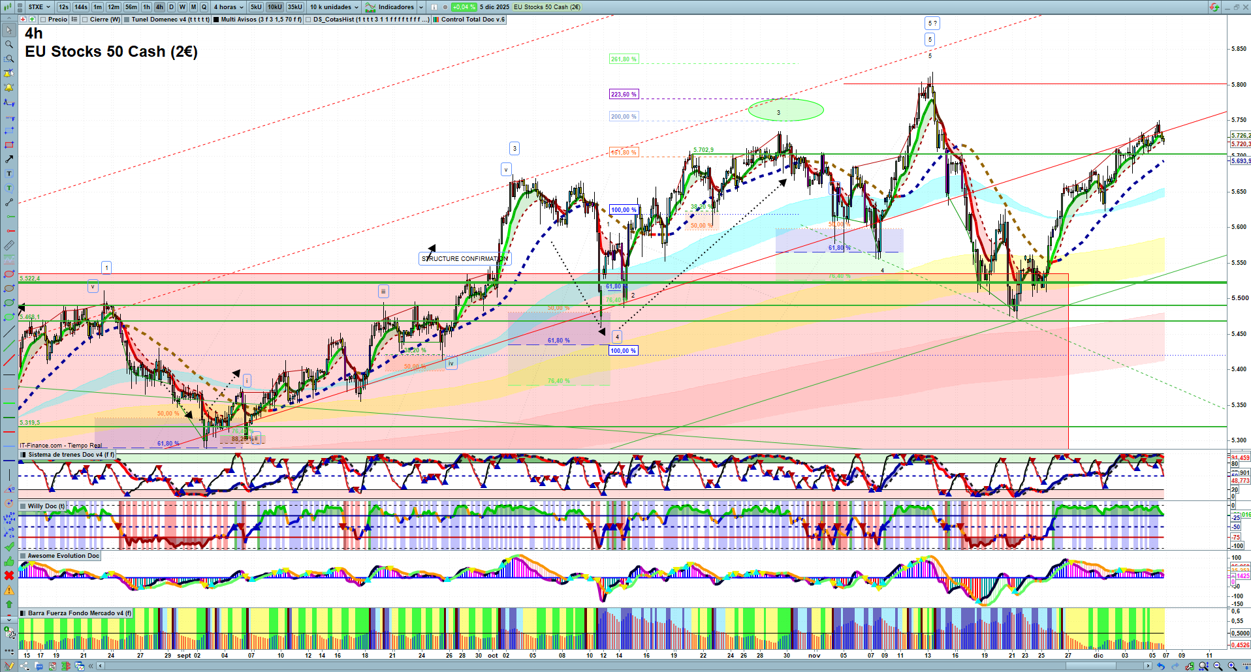
Task: Select the magnifier zoom tool in sidebar
Action: pos(9,44)
